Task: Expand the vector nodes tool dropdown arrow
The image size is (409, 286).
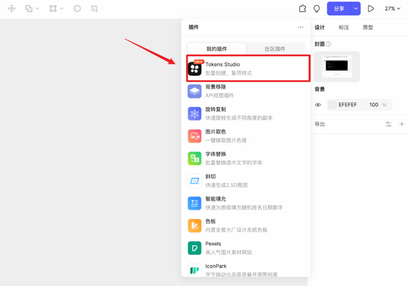Action: tap(62, 9)
